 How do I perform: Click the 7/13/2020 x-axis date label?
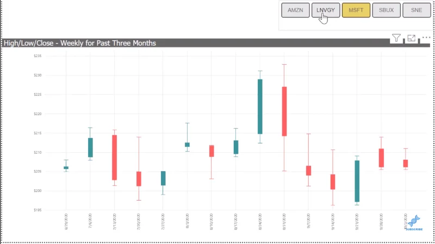tap(115, 222)
